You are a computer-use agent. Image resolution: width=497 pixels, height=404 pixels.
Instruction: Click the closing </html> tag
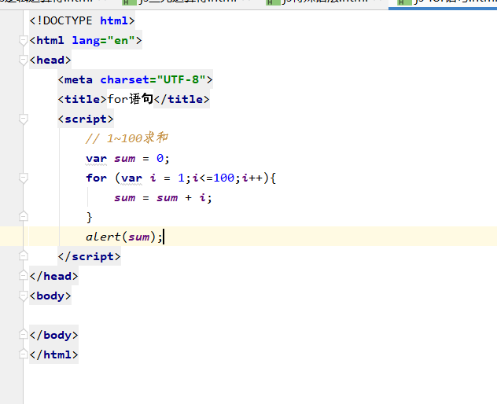pyautogui.click(x=53, y=354)
